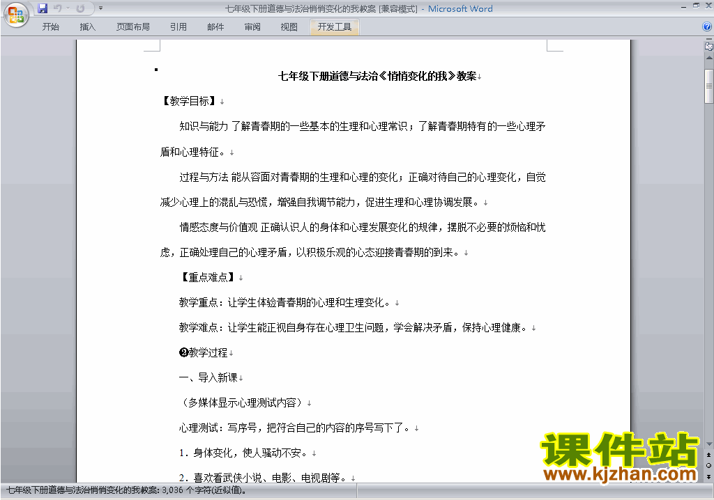Image resolution: width=714 pixels, height=500 pixels.
Task: Open the 开始 ribbon tab
Action: [x=50, y=27]
